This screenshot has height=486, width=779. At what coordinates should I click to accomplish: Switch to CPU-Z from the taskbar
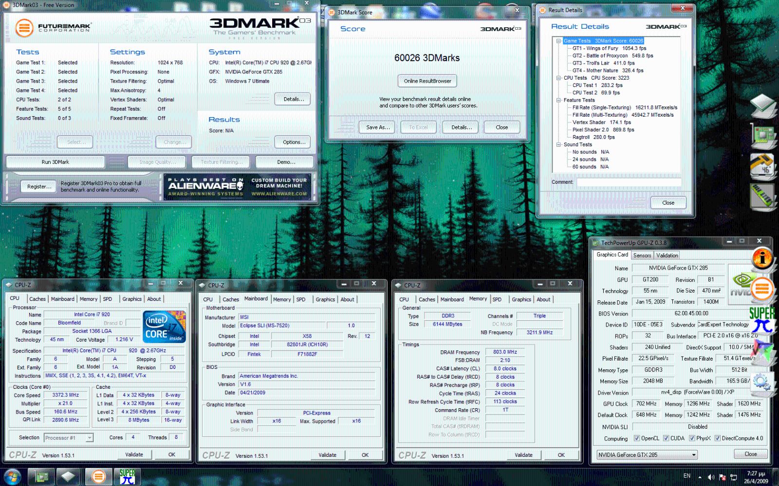tap(69, 477)
